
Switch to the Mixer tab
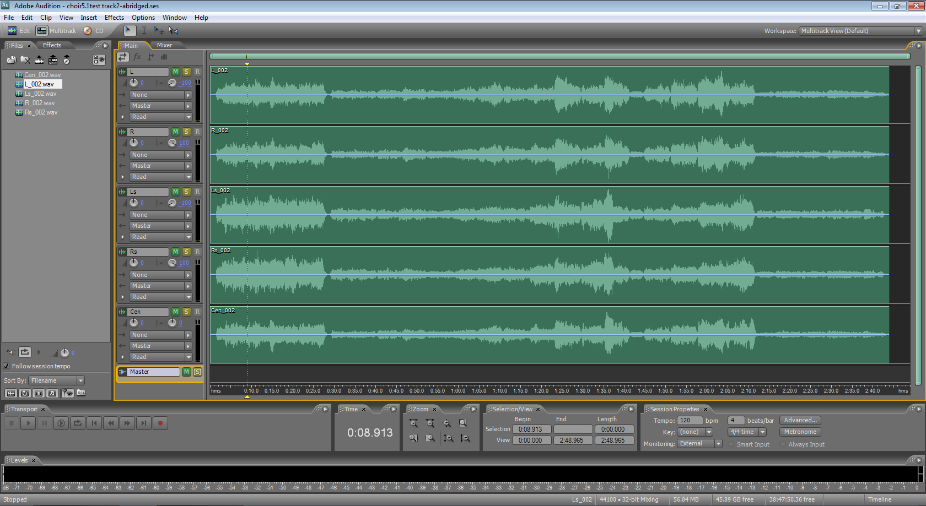[164, 45]
